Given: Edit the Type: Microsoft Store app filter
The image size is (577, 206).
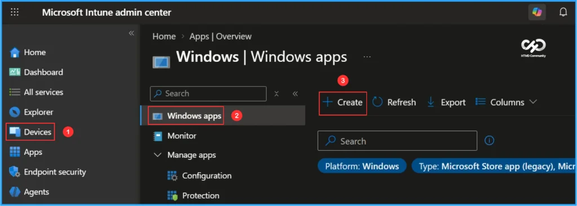Looking at the screenshot, I should click(494, 166).
